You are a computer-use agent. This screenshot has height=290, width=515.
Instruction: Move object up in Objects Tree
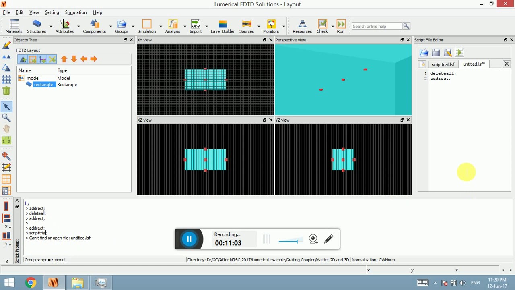click(64, 59)
